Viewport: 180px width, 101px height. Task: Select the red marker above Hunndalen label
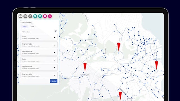point(85,67)
